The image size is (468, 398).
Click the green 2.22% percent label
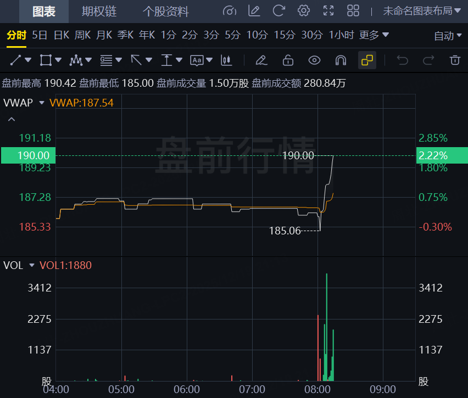(442, 155)
